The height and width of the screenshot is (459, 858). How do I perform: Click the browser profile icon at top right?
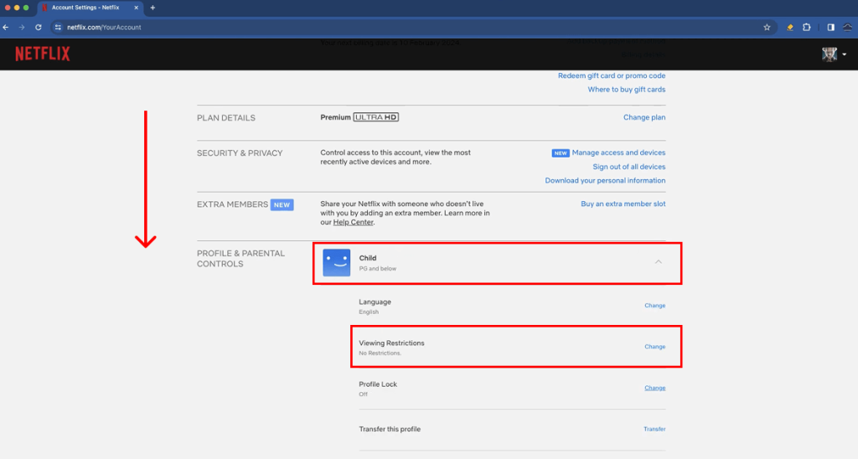point(848,28)
